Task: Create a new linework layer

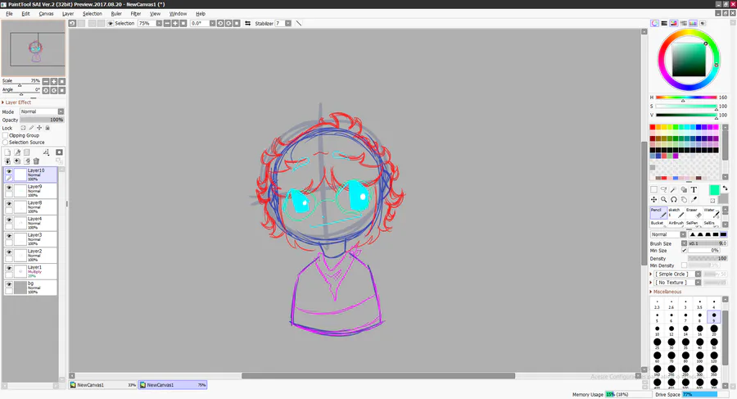Action: click(x=17, y=152)
